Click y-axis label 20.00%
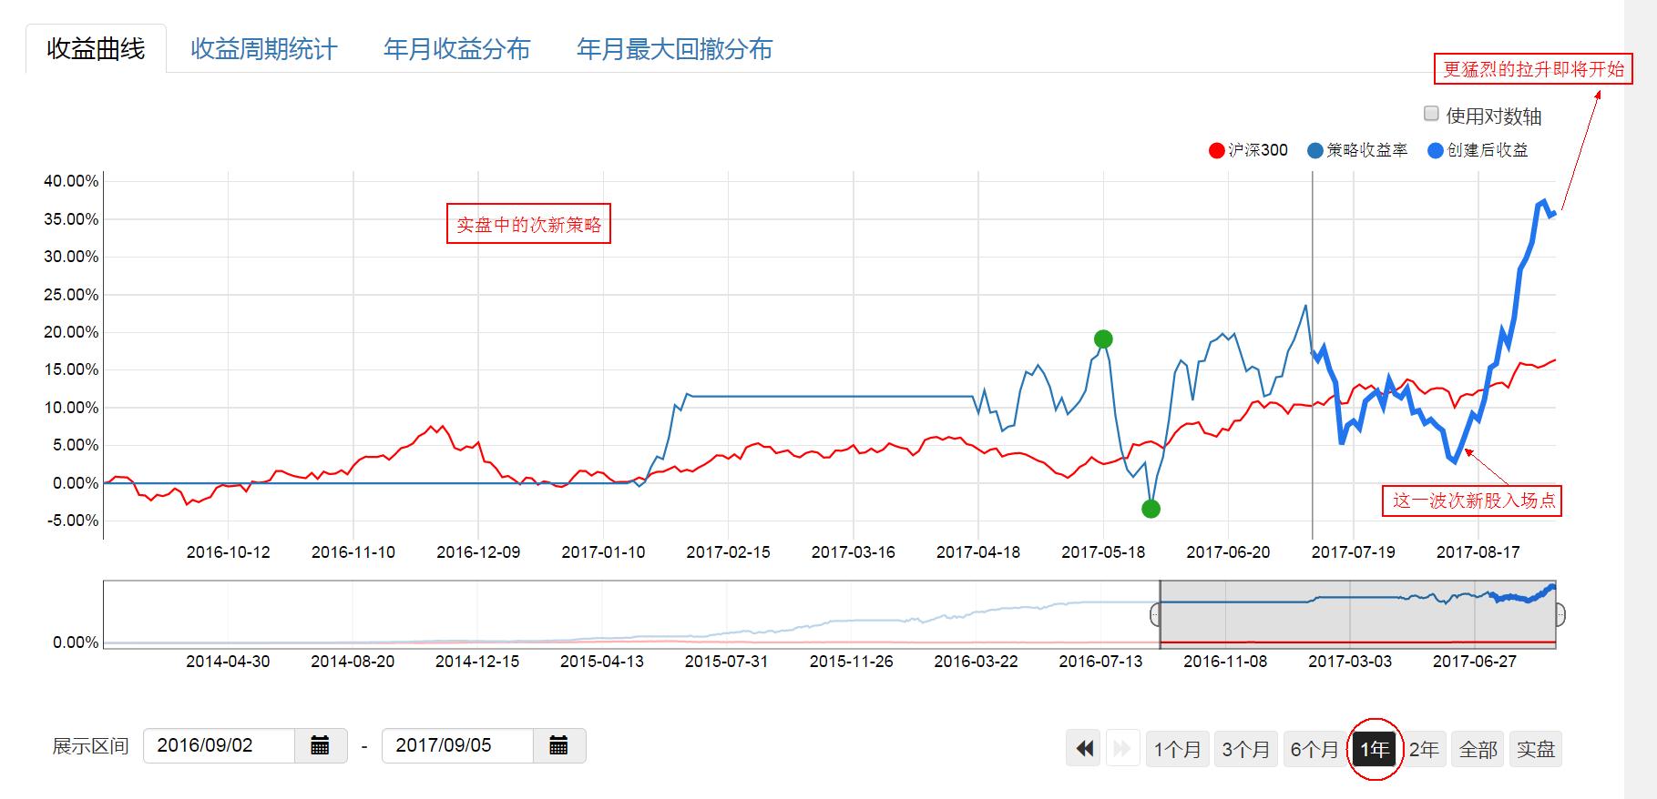This screenshot has width=1657, height=799. [71, 332]
